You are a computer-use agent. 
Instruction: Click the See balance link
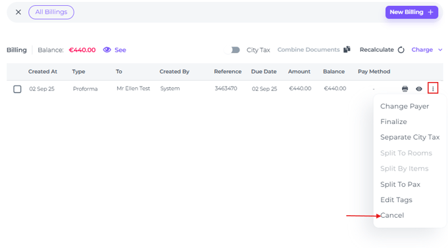[x=120, y=50]
